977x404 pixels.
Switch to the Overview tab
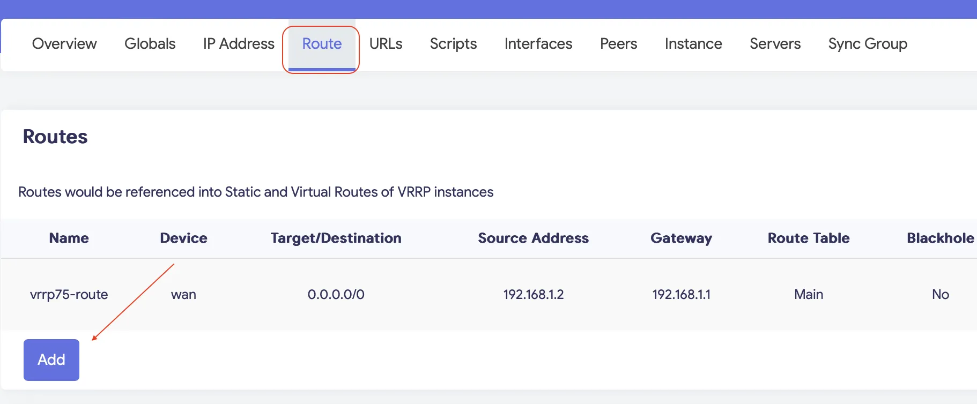pos(64,44)
